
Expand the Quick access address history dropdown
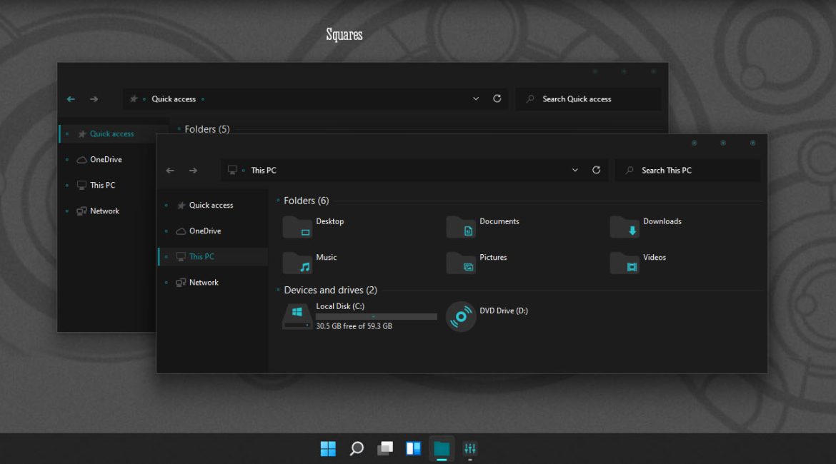click(x=476, y=99)
